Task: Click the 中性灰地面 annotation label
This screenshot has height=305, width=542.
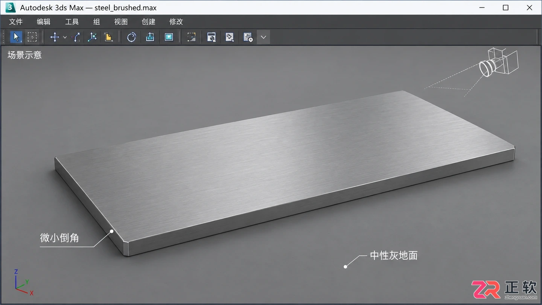Action: pyautogui.click(x=394, y=255)
